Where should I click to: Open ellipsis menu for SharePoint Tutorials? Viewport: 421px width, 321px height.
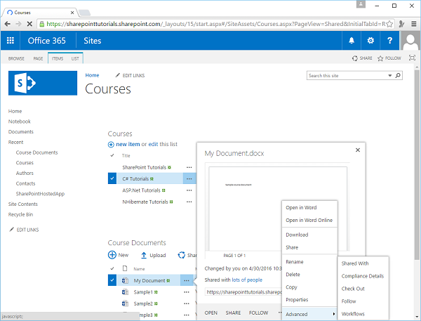189,167
